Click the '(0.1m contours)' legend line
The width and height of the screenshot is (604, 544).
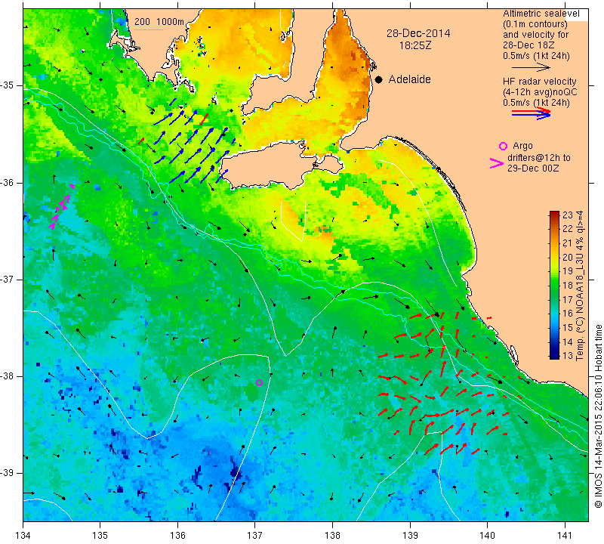[x=535, y=24]
